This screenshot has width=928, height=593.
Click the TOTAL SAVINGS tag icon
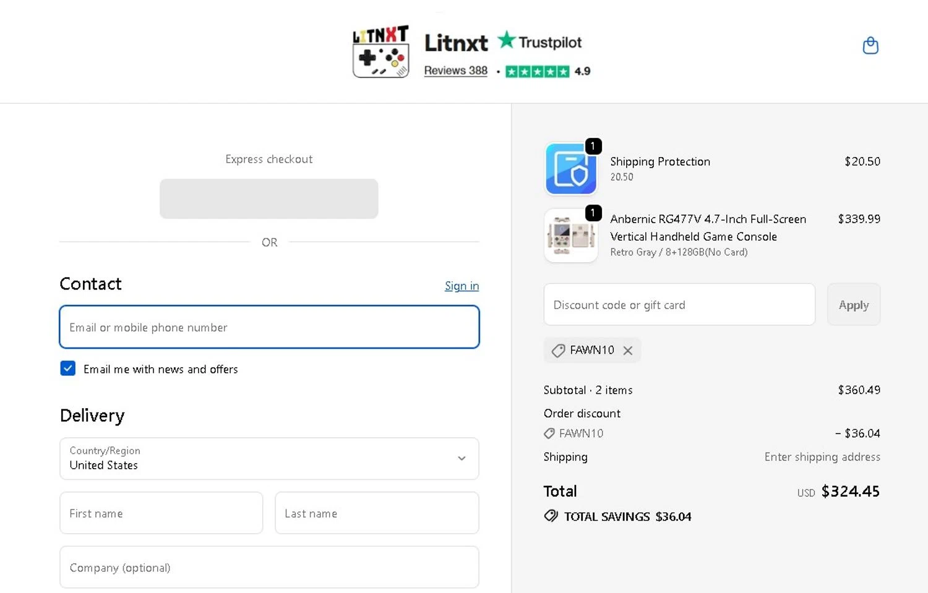coord(551,516)
